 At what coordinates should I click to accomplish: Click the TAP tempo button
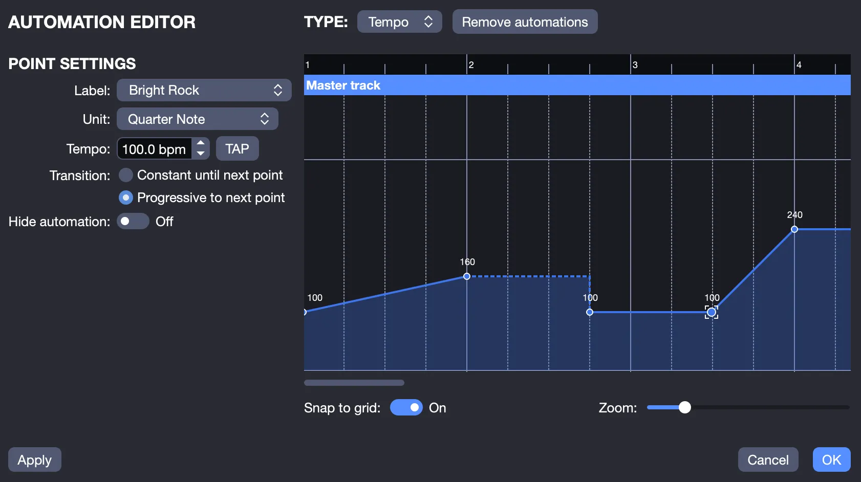(x=237, y=149)
